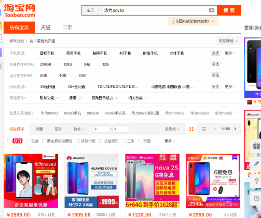Select the 所有宝贝 tab
The height and width of the screenshot is (218, 261).
point(19,27)
